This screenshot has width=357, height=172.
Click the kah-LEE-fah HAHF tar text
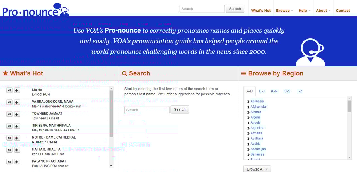(x=48, y=154)
